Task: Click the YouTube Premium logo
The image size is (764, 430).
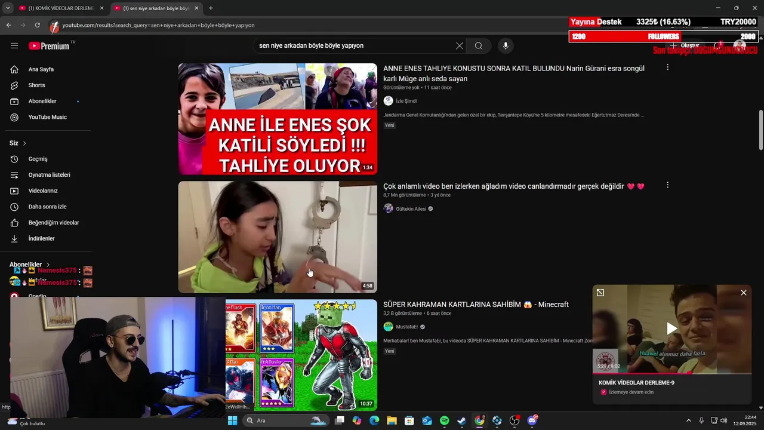Action: pyautogui.click(x=49, y=46)
